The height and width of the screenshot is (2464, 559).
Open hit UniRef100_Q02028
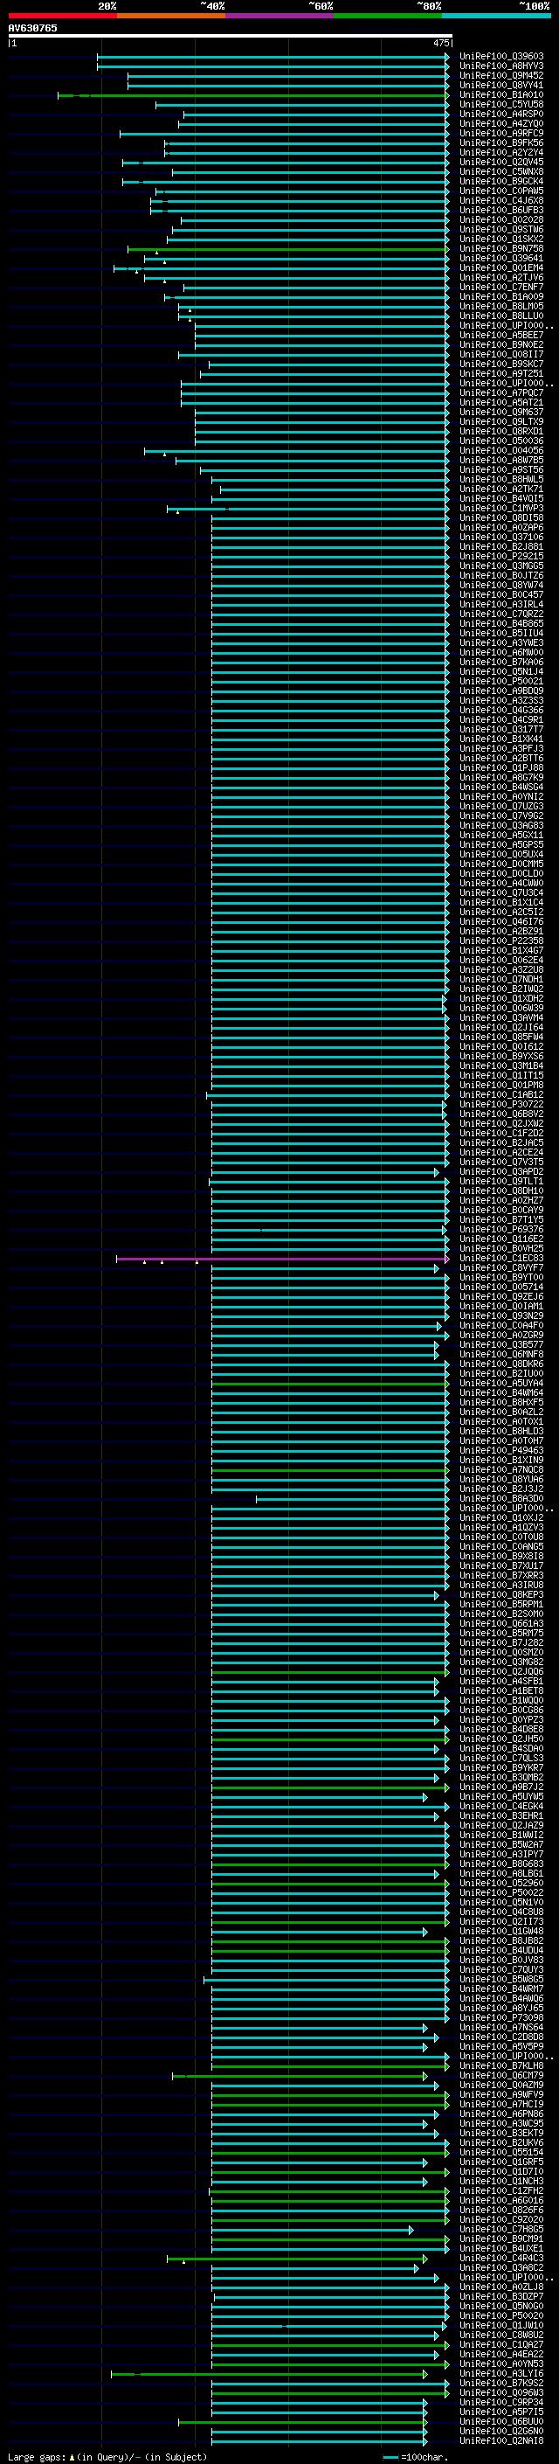(500, 220)
